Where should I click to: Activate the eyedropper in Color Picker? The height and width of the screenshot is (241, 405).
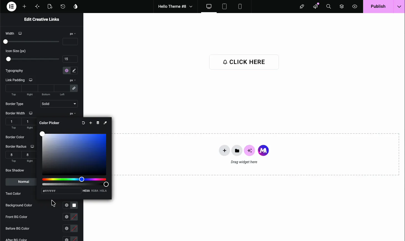(x=105, y=123)
